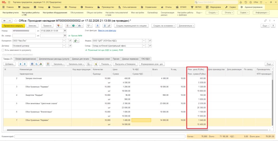Viewport: 278px width, 141px height.
Task: Open favorites star in title bar
Action: [x=251, y=2]
